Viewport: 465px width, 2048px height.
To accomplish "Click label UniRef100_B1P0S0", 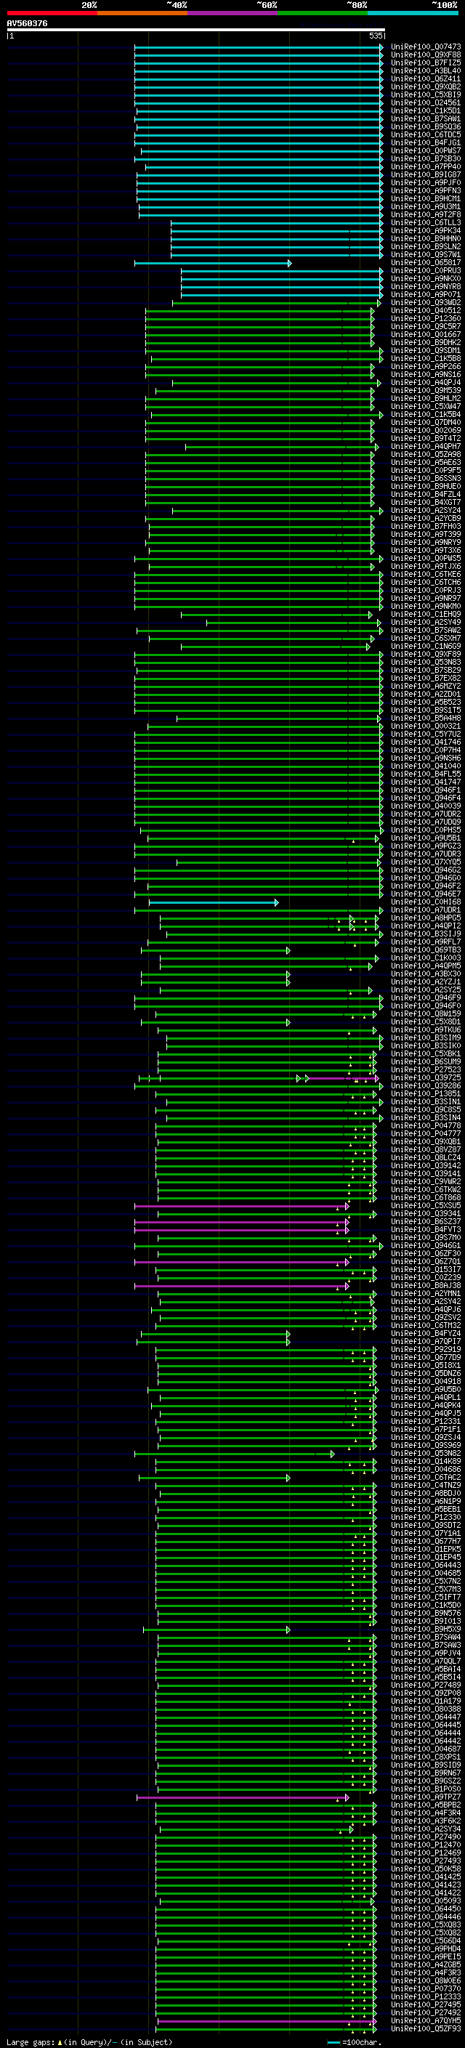I will (x=426, y=1790).
